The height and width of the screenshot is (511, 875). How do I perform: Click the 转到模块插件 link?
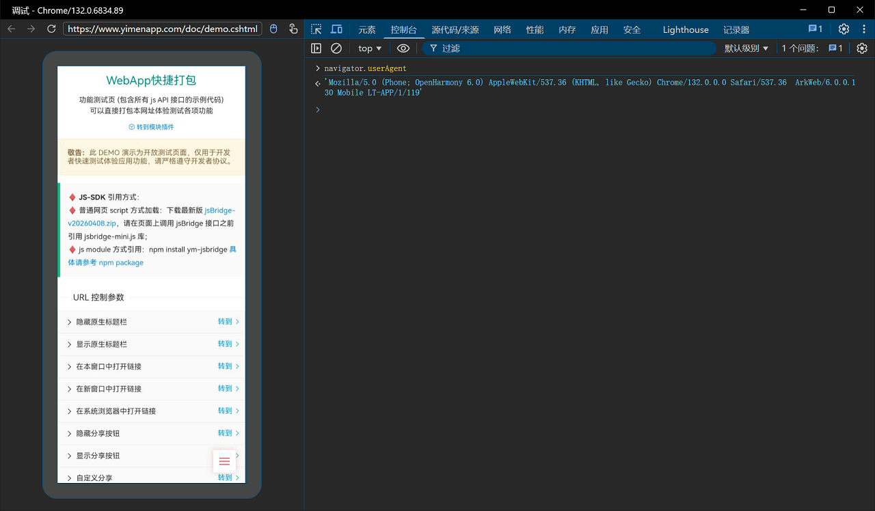click(151, 126)
